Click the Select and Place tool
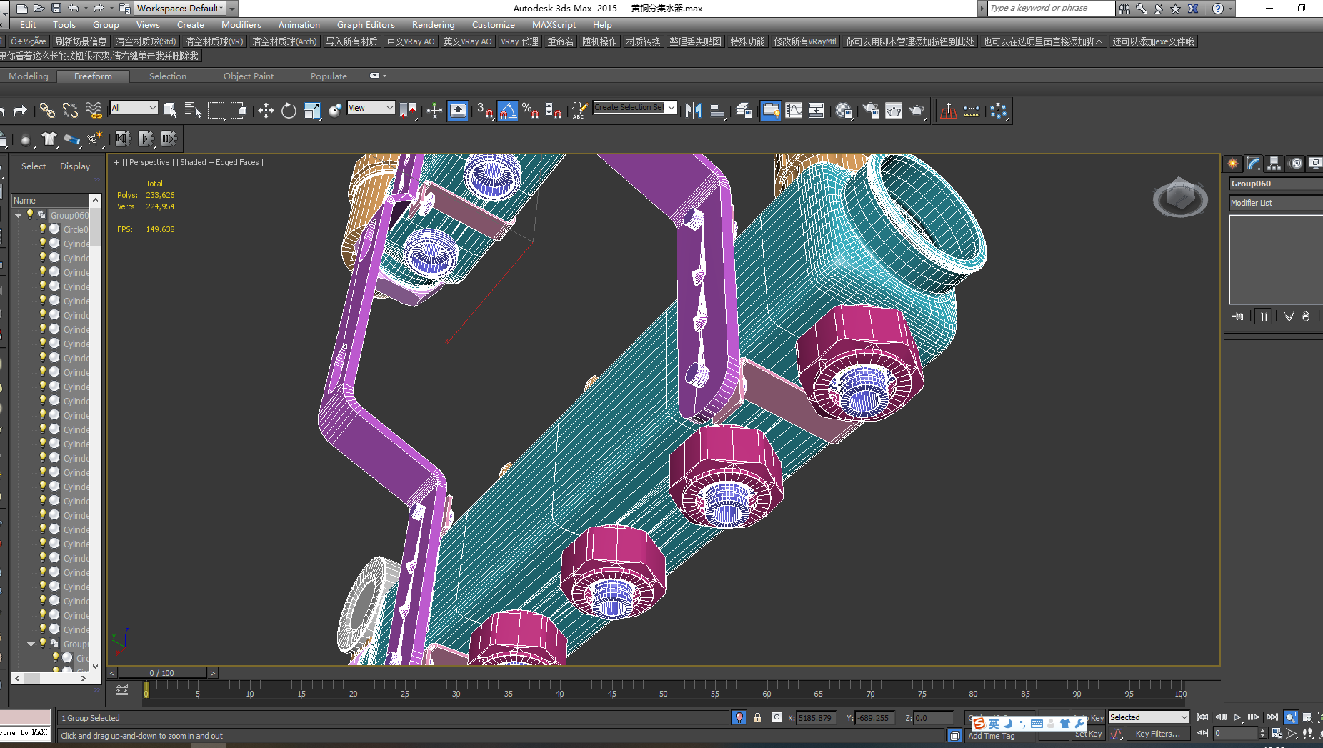 pyautogui.click(x=335, y=110)
